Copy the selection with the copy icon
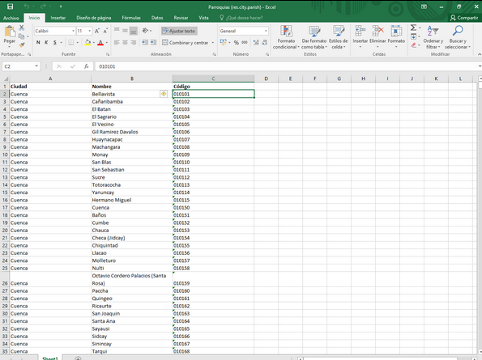Image resolution: width=482 pixels, height=360 pixels. (x=21, y=36)
